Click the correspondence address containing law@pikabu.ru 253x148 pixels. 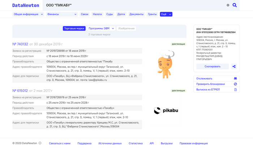[x=92, y=78]
